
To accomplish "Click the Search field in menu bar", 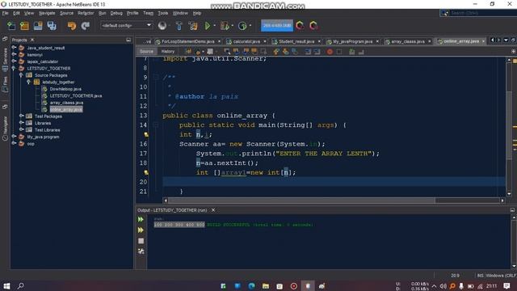I will (x=483, y=13).
